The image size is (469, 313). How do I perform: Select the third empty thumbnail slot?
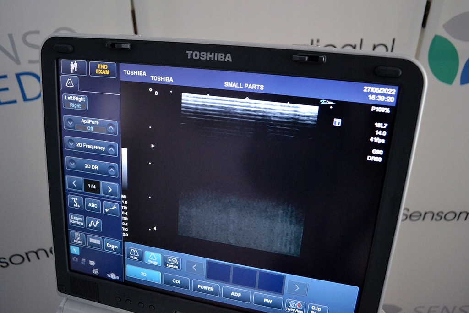[x=270, y=282]
